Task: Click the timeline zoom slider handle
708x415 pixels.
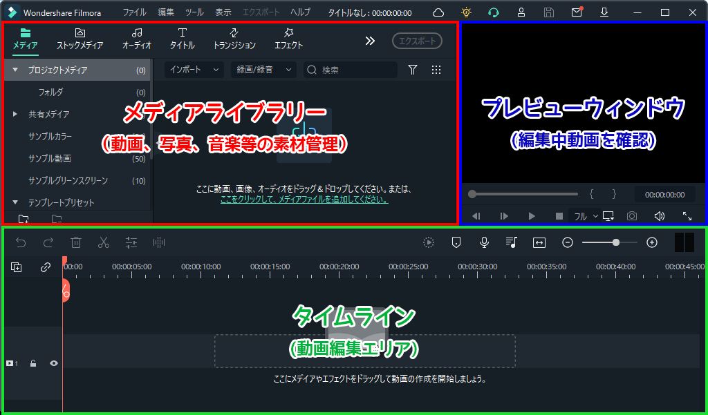Action: click(x=615, y=242)
